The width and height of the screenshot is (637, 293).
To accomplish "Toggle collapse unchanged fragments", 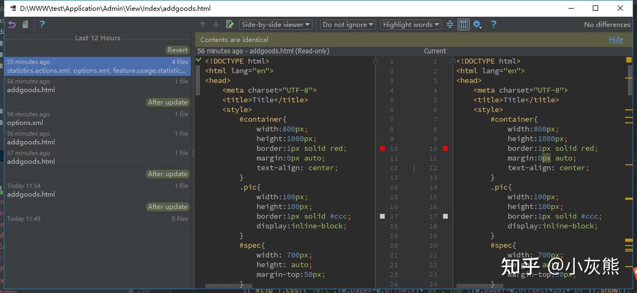I will [450, 24].
